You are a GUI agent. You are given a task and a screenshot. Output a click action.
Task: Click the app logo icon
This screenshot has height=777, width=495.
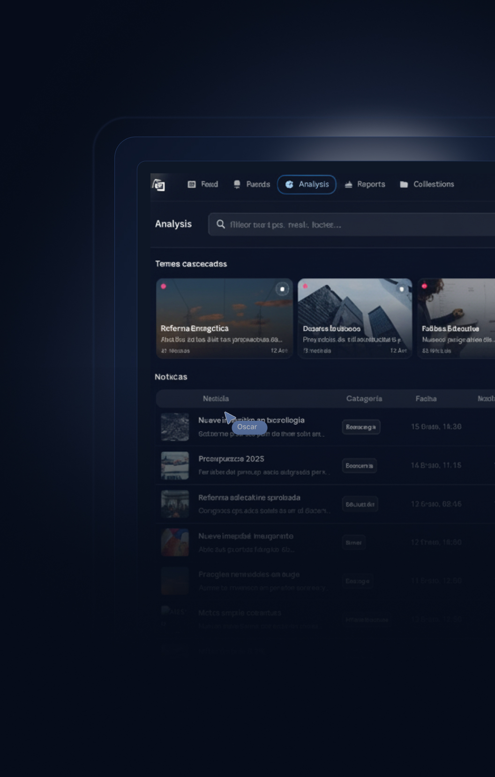click(x=159, y=185)
